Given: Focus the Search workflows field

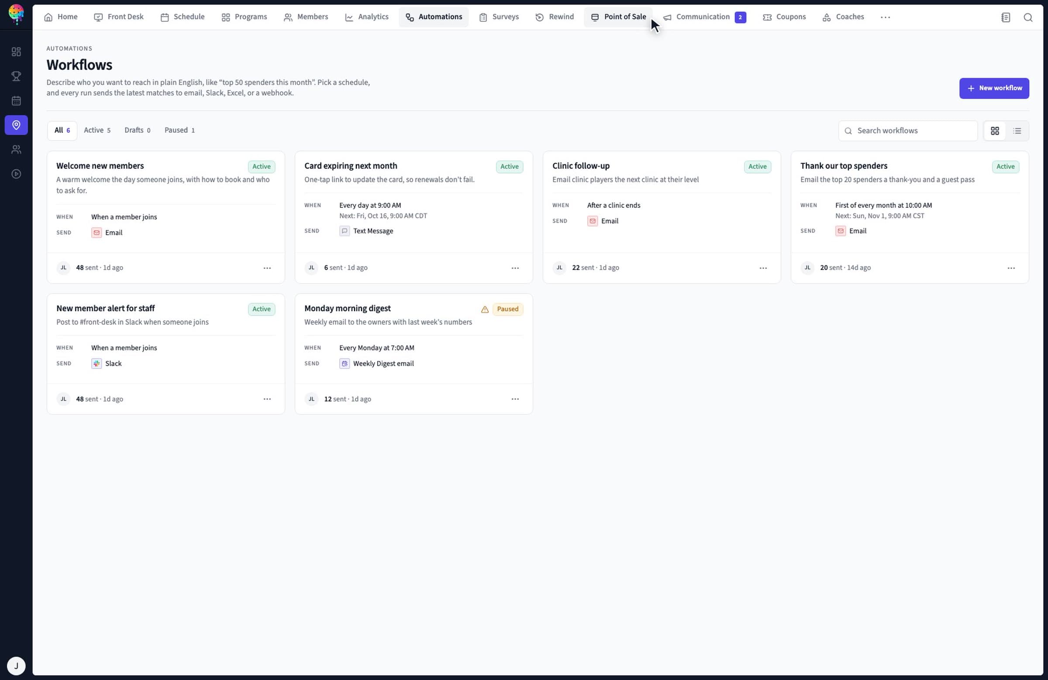Looking at the screenshot, I should (x=907, y=131).
